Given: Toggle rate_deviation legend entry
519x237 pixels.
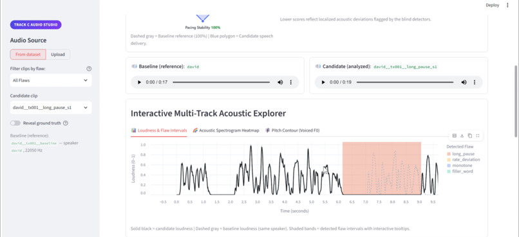Looking at the screenshot, I should point(463,160).
